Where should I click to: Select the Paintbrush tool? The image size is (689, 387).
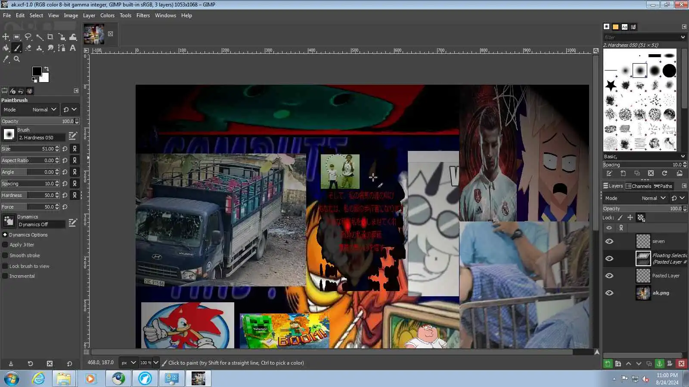click(17, 48)
